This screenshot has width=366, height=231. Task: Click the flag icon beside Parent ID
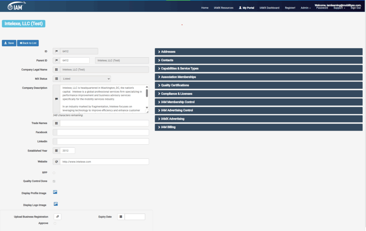click(x=56, y=60)
